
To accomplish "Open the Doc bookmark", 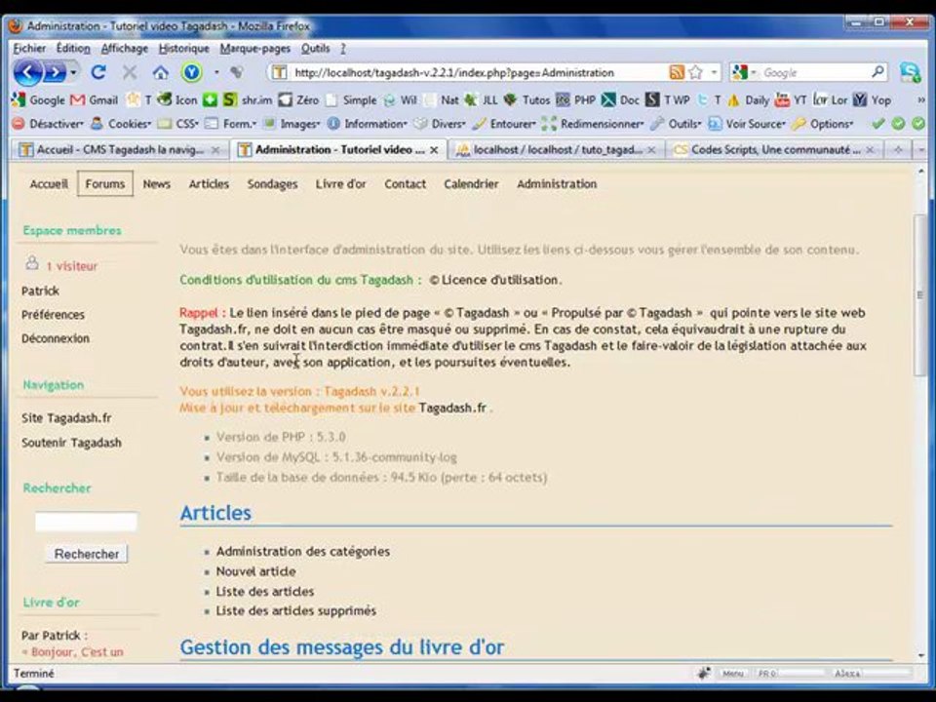I will tap(621, 99).
